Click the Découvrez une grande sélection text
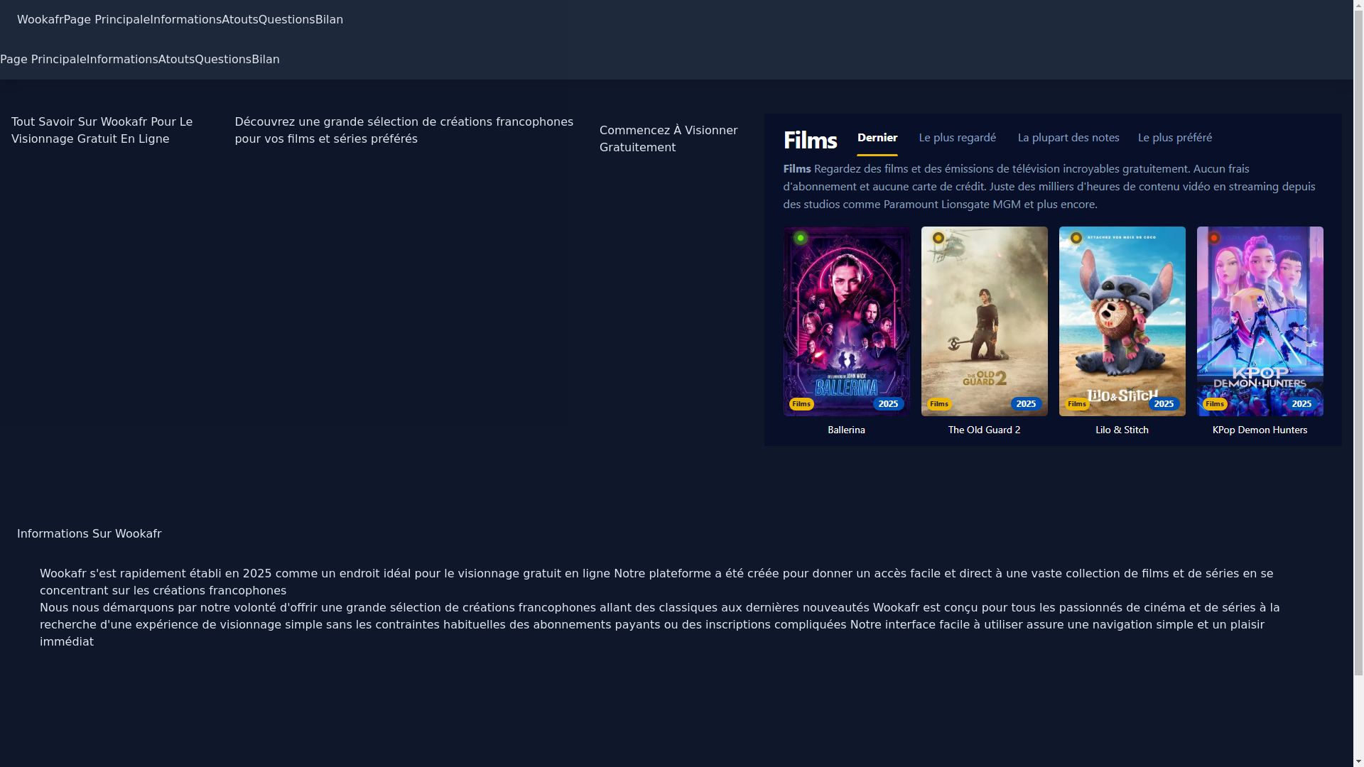Viewport: 1364px width, 767px height. click(404, 131)
